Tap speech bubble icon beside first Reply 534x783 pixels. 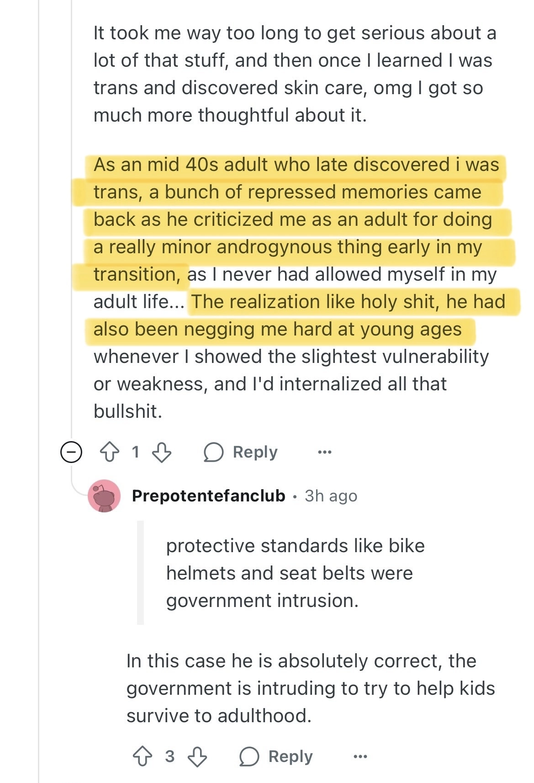click(x=213, y=452)
